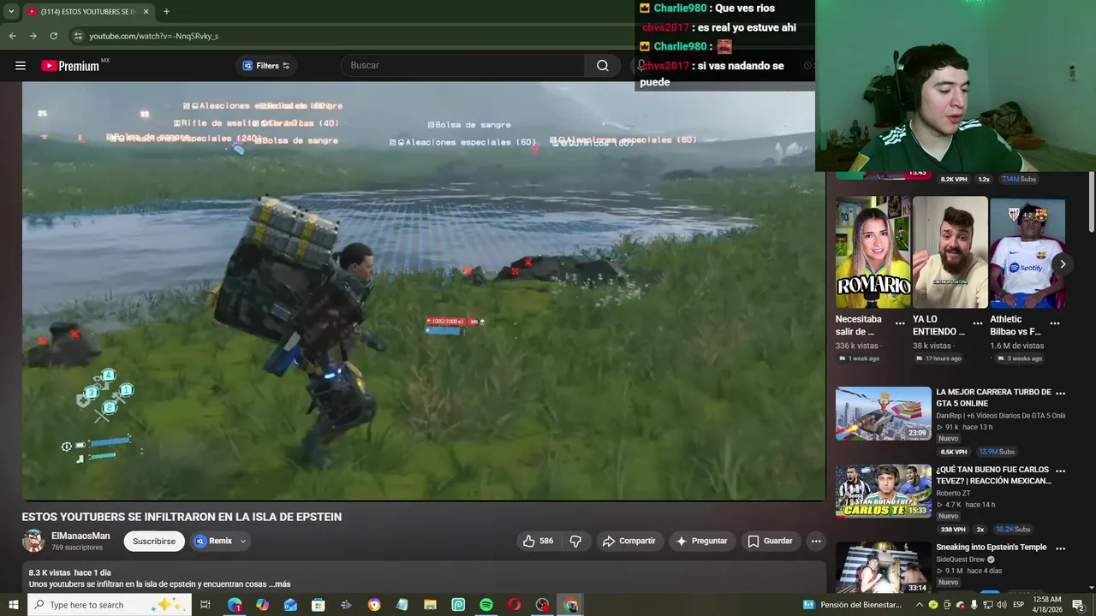
Task: Click Compartir to share the video
Action: 628,541
